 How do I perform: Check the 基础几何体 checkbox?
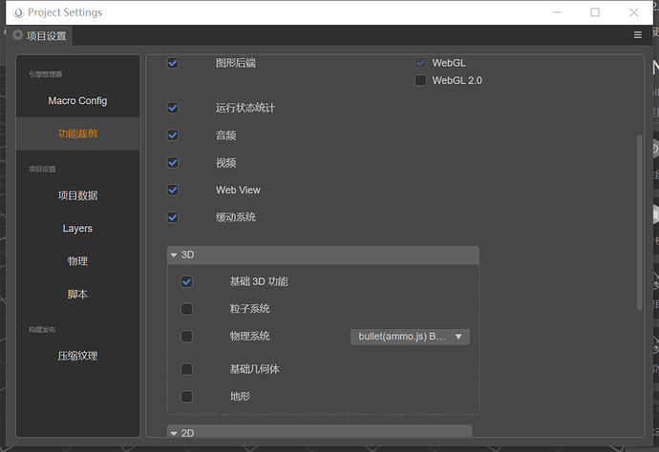click(x=186, y=369)
